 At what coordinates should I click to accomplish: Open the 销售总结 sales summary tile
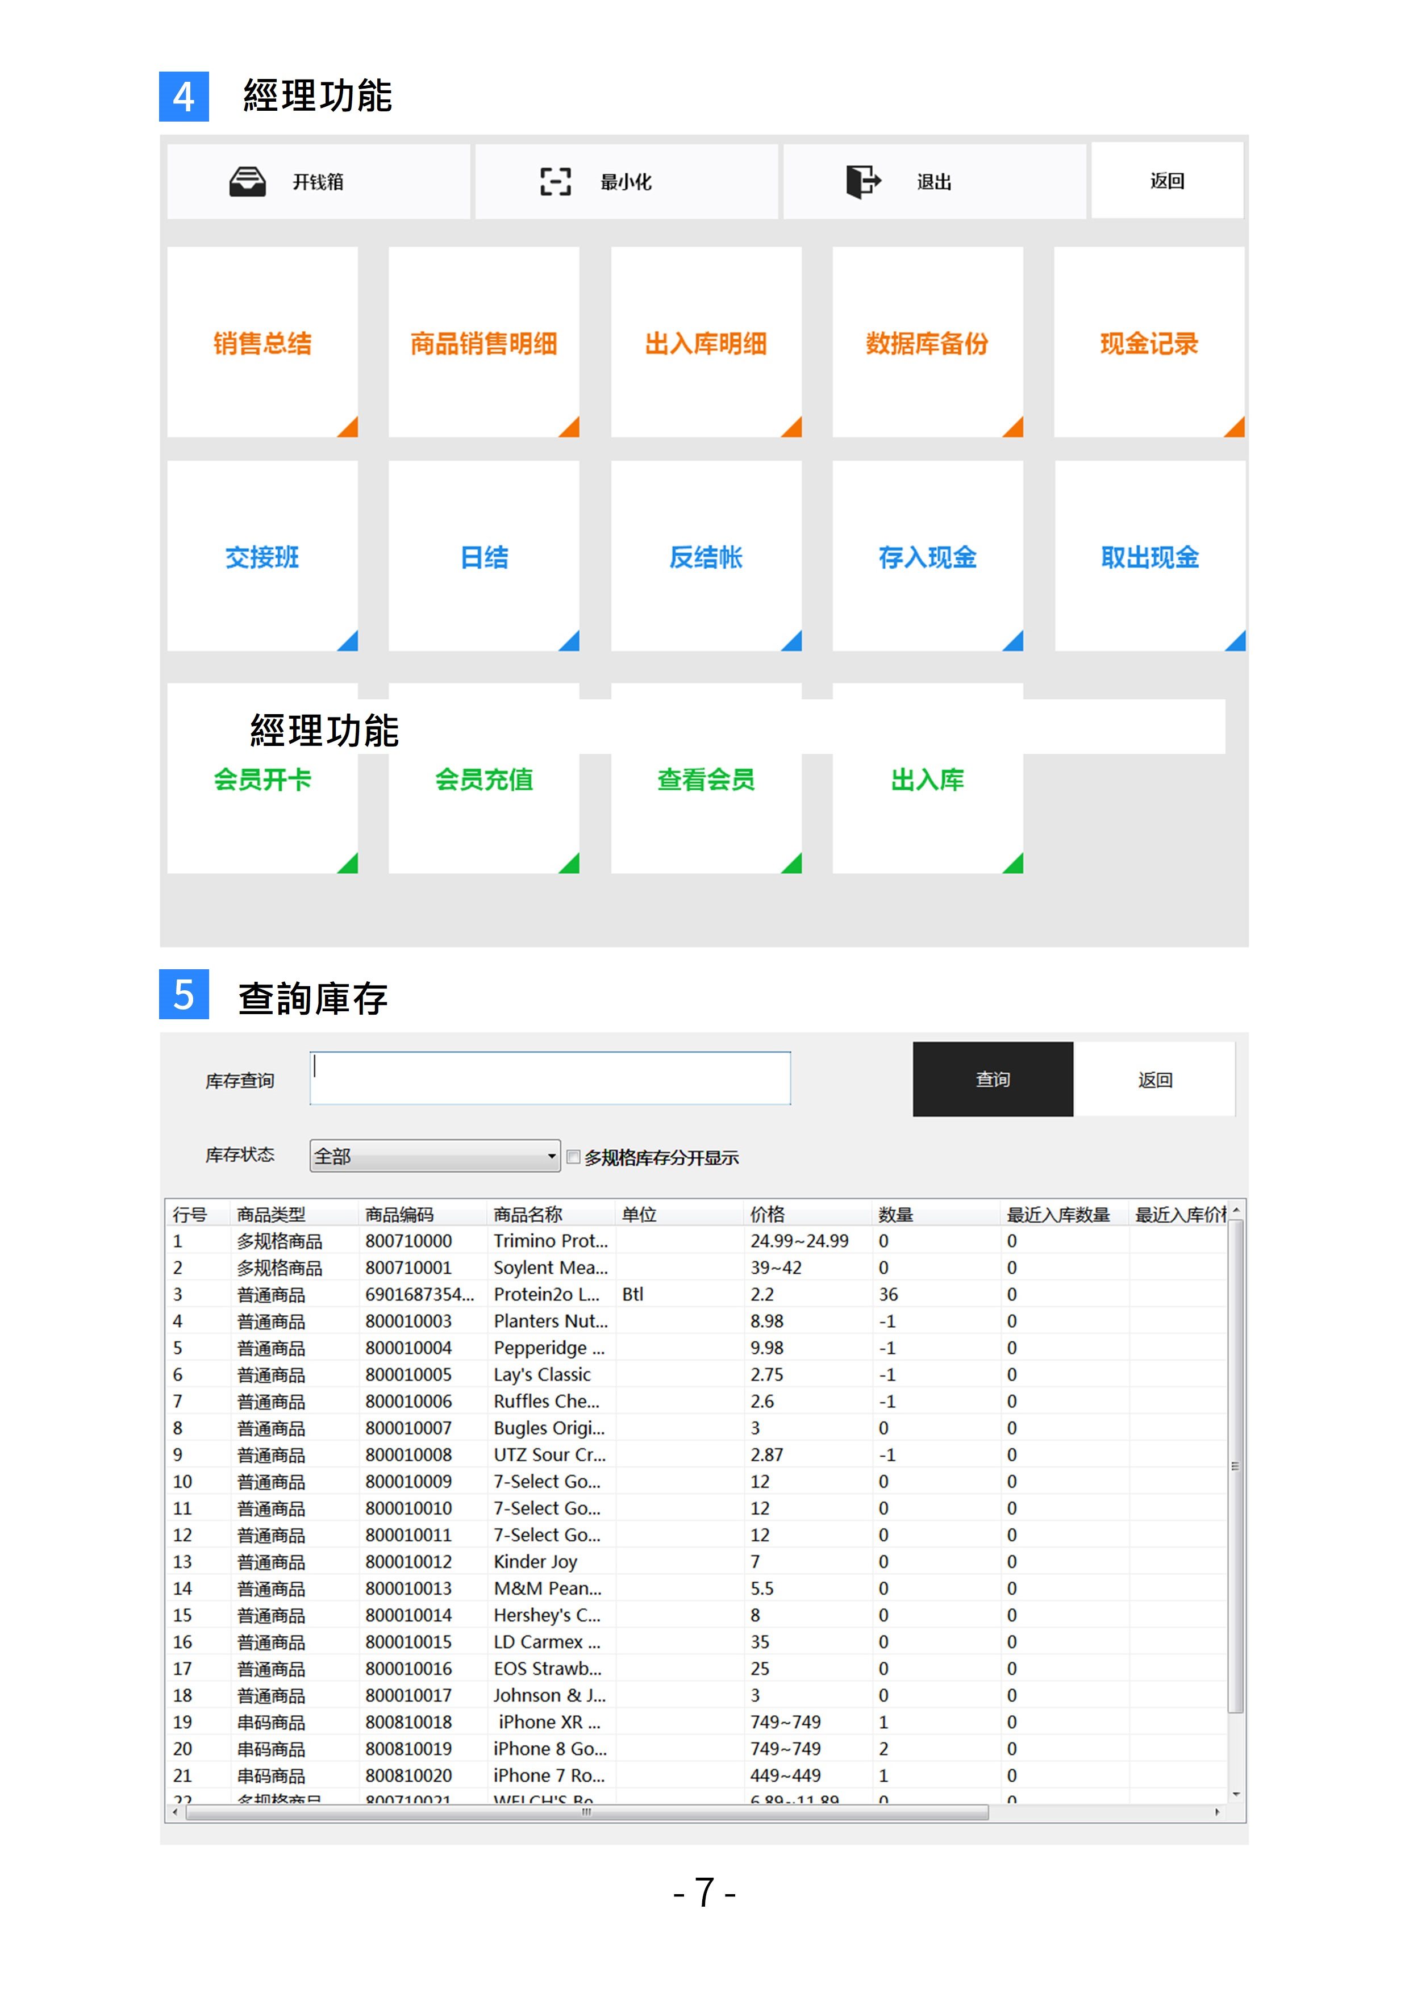262,342
